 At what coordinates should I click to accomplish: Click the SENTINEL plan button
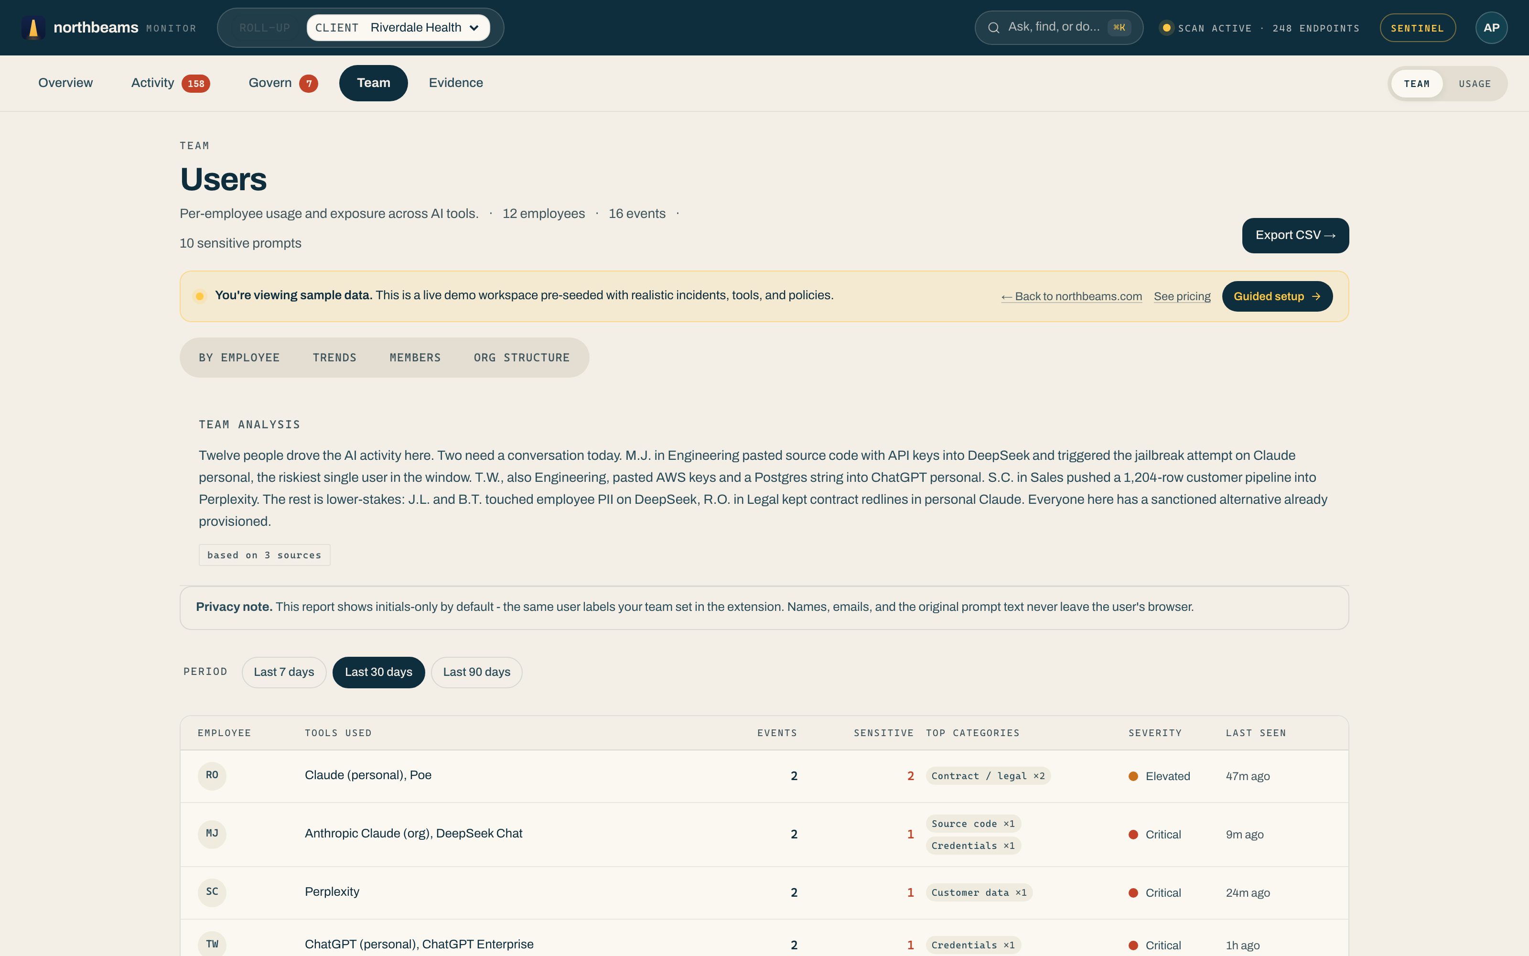(1417, 28)
